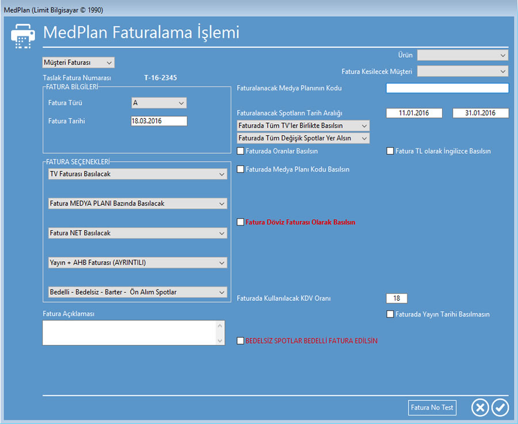Screen dimensions: 518x424
Task: Open TV Faturası Basılacak dropdown
Action: pos(136,174)
